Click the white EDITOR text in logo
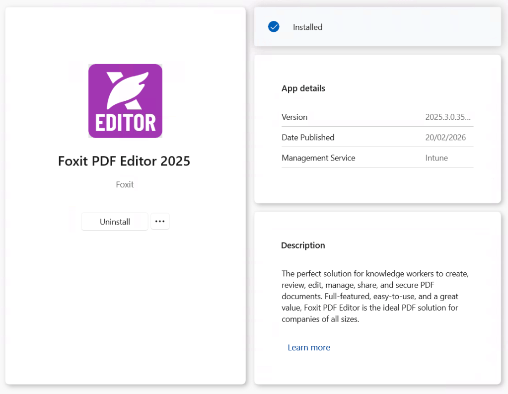 click(125, 122)
